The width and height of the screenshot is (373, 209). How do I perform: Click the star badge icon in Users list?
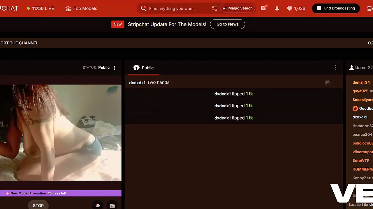355,109
